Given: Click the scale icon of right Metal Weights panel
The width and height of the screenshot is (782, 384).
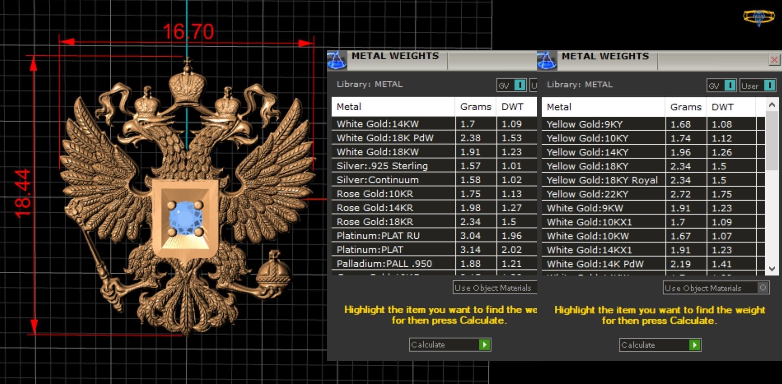Looking at the screenshot, I should click(547, 61).
